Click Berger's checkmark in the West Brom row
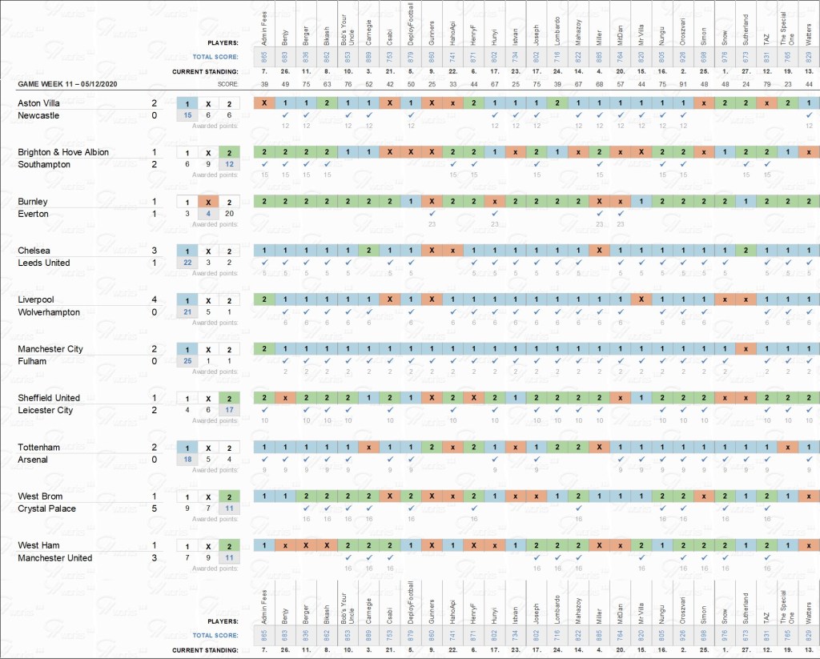Image resolution: width=820 pixels, height=659 pixels. click(306, 508)
